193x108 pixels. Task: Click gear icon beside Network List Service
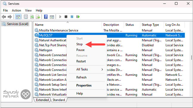(36, 75)
